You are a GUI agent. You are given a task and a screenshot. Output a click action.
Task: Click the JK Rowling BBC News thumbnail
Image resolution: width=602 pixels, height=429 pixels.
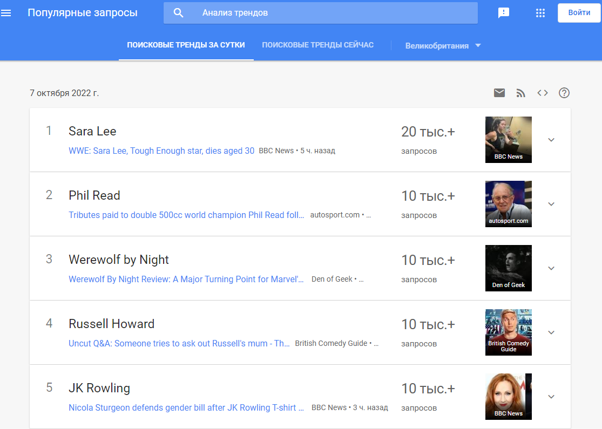click(508, 397)
